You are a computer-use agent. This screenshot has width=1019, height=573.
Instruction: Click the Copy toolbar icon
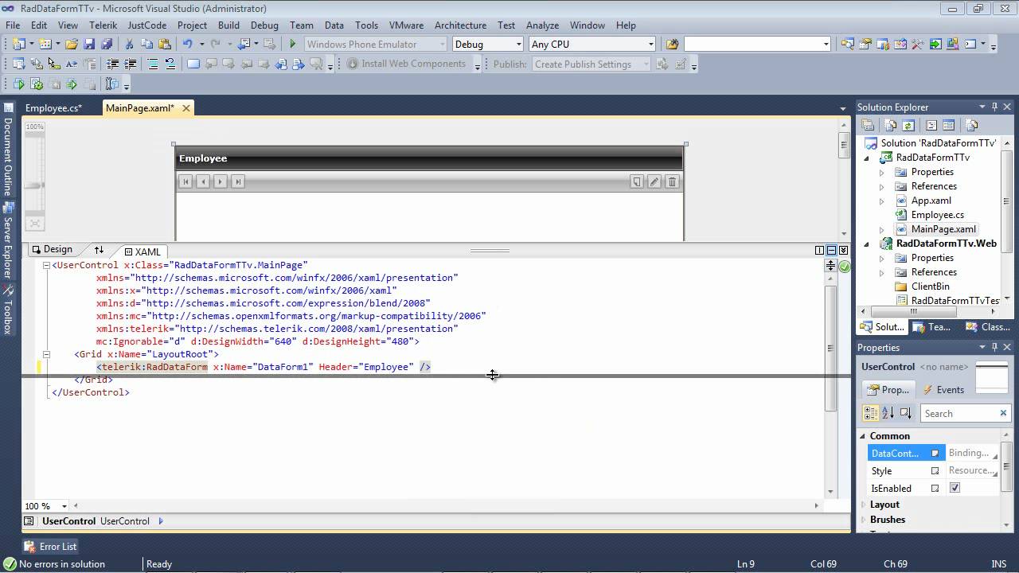(x=146, y=45)
